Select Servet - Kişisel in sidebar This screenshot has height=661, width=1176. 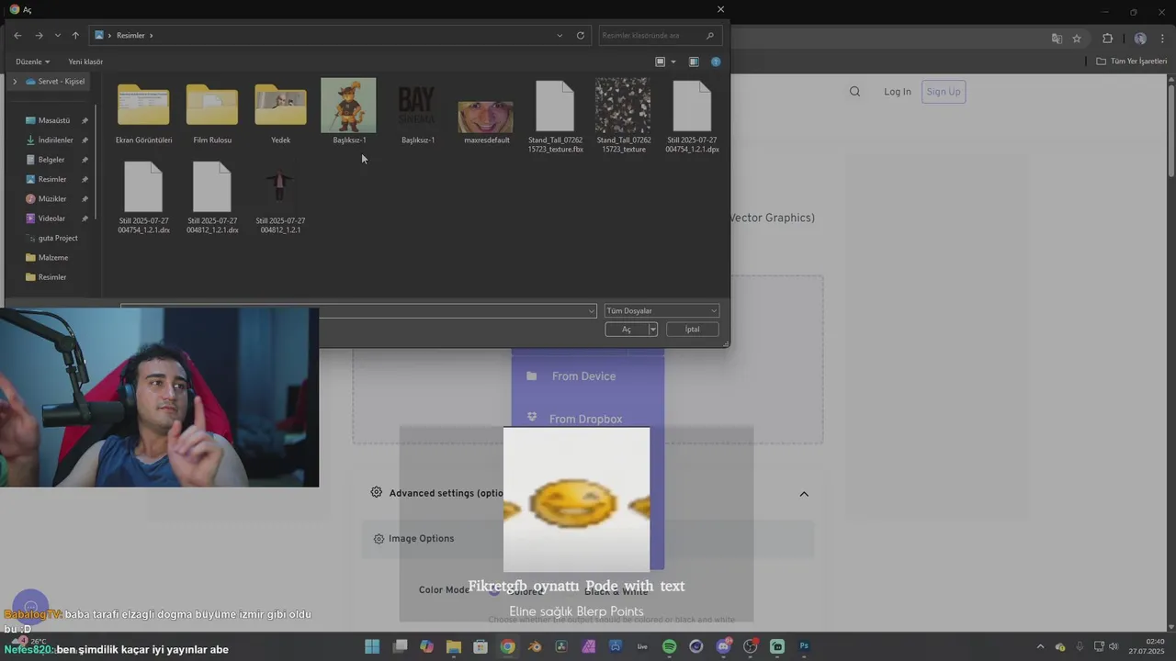(x=55, y=81)
